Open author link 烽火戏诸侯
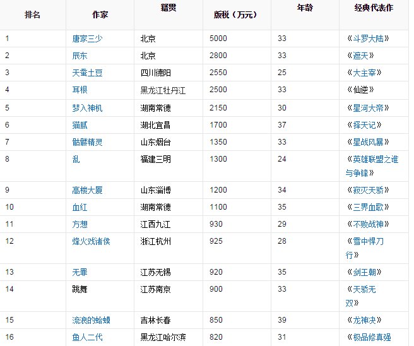 (x=91, y=241)
